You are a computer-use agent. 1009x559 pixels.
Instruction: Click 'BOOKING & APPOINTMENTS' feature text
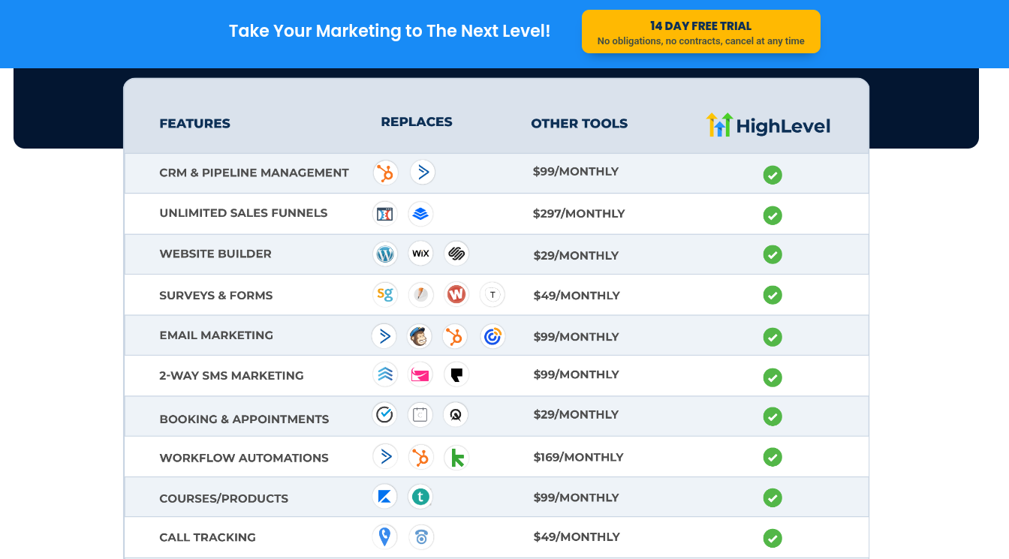tap(244, 419)
